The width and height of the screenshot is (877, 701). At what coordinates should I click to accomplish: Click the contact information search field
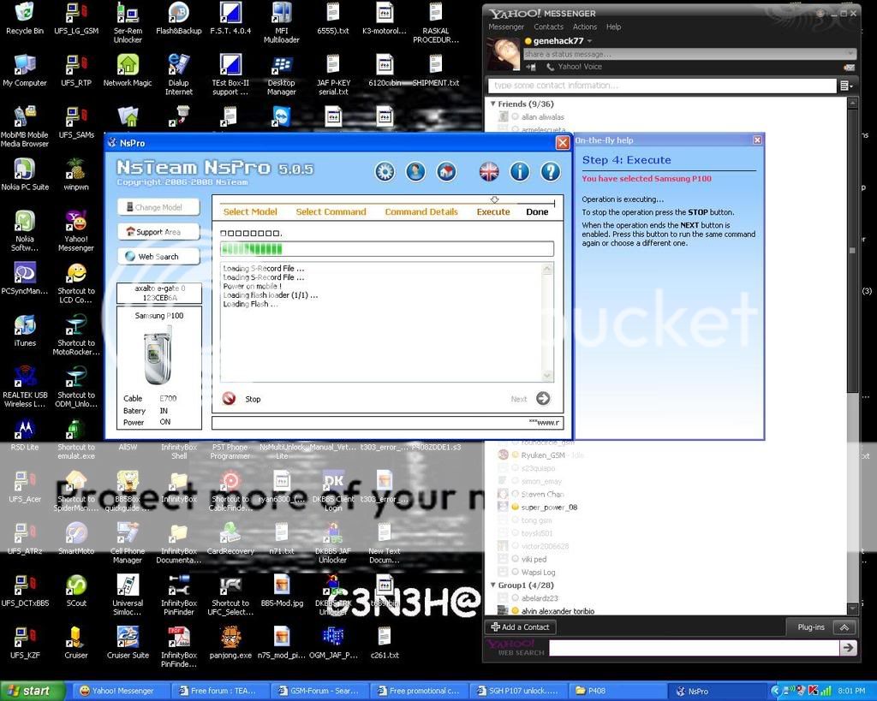[x=661, y=86]
